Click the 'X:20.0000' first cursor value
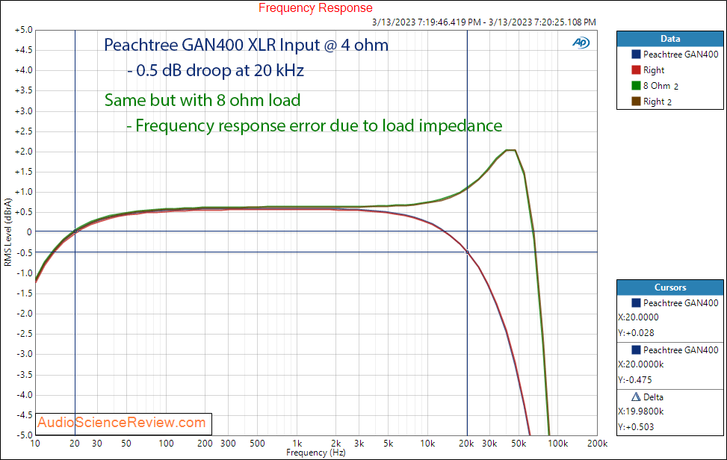The height and width of the screenshot is (460, 727). point(638,317)
